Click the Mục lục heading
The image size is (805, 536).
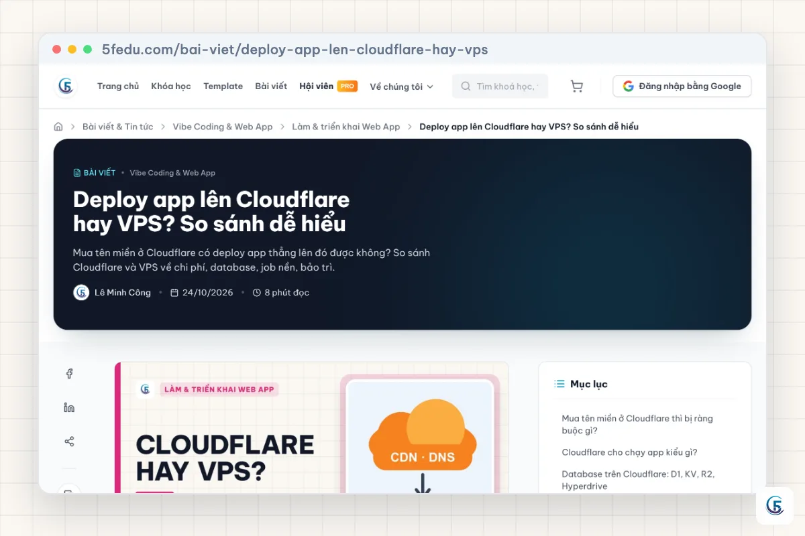pos(589,384)
